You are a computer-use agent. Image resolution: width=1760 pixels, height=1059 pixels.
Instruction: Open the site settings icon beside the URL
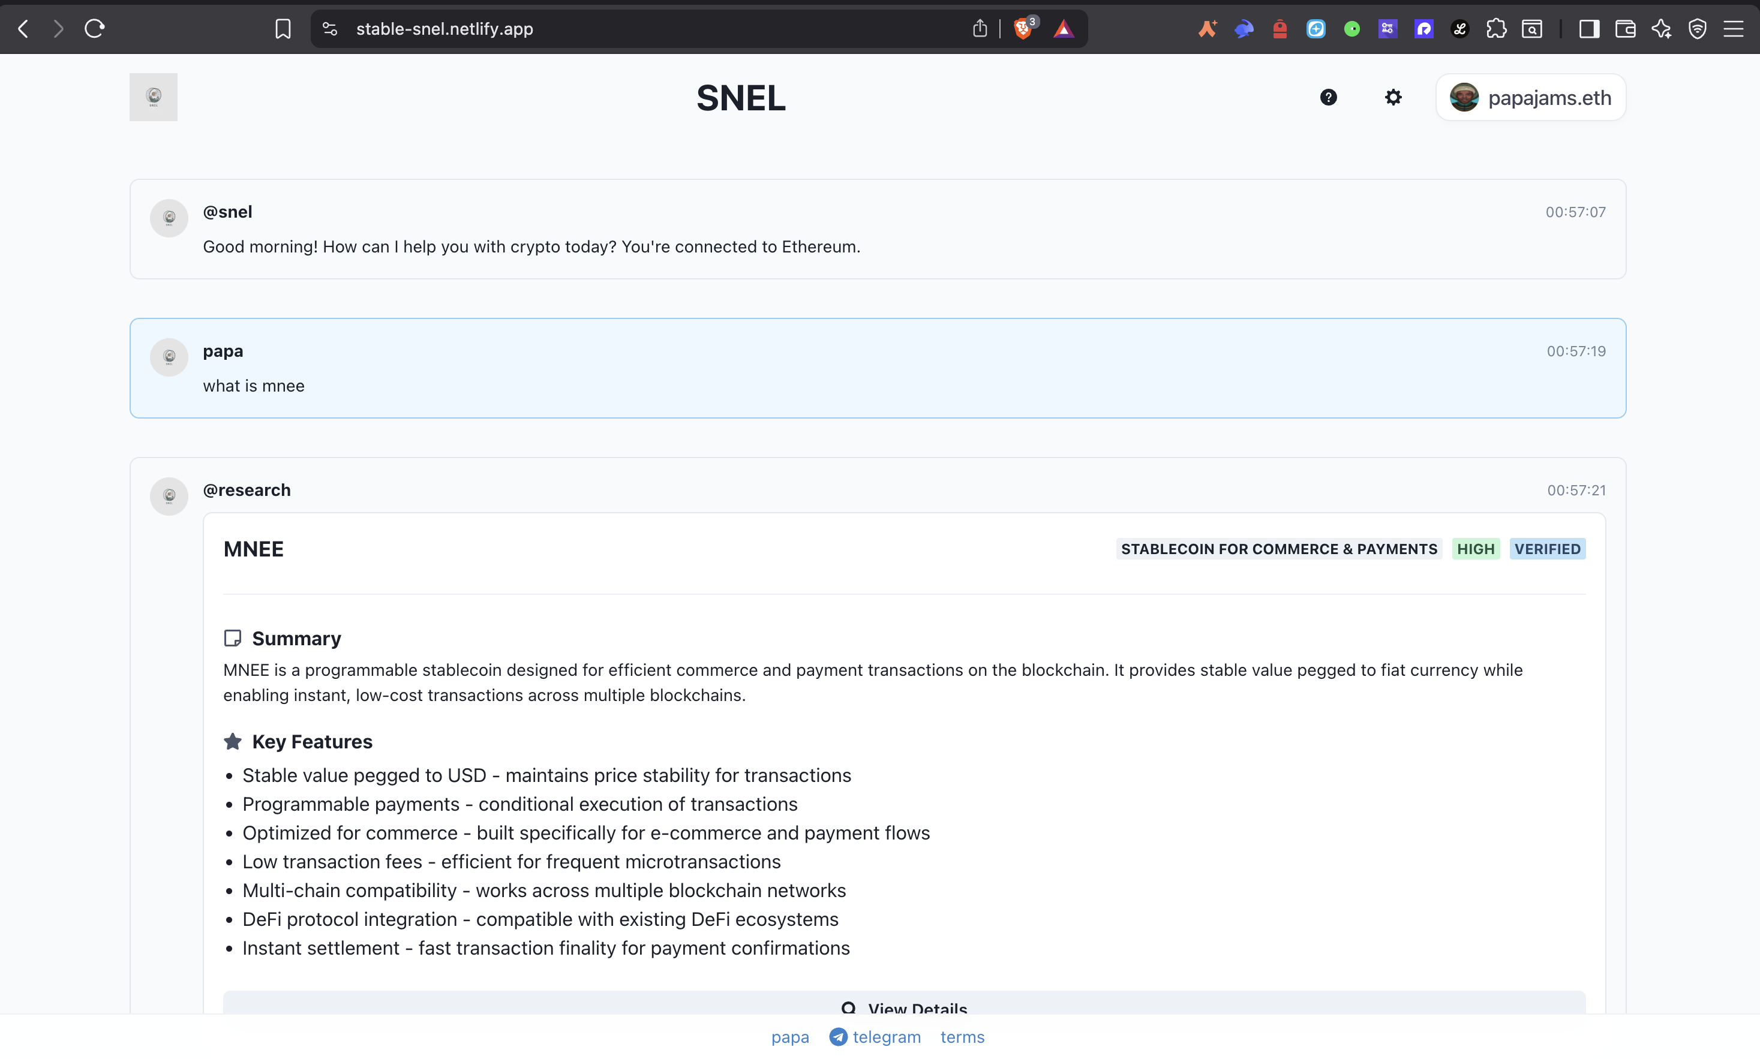[x=330, y=29]
